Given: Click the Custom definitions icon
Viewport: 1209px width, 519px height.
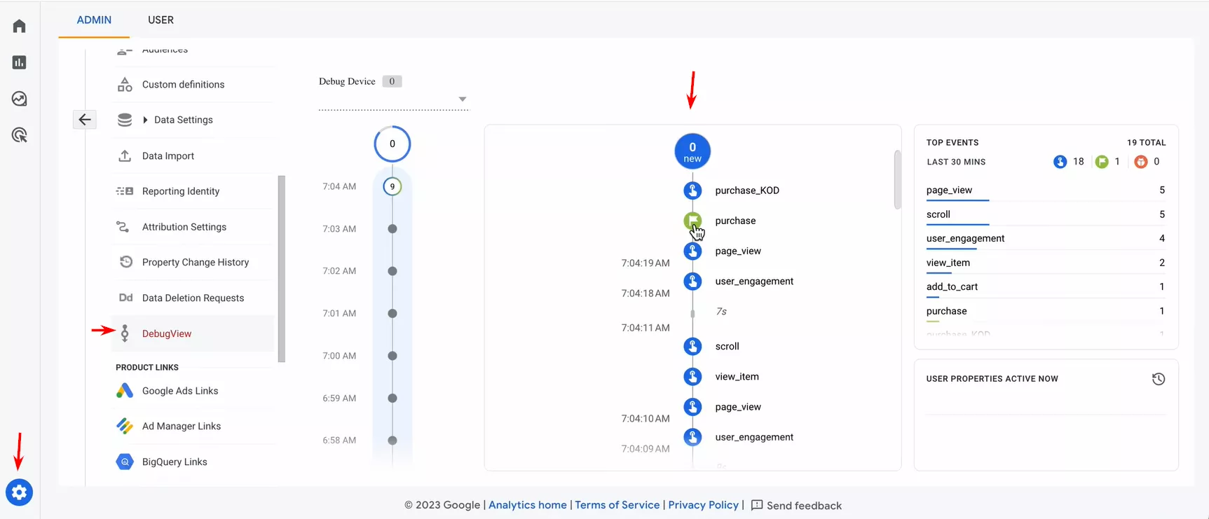Looking at the screenshot, I should click(125, 85).
